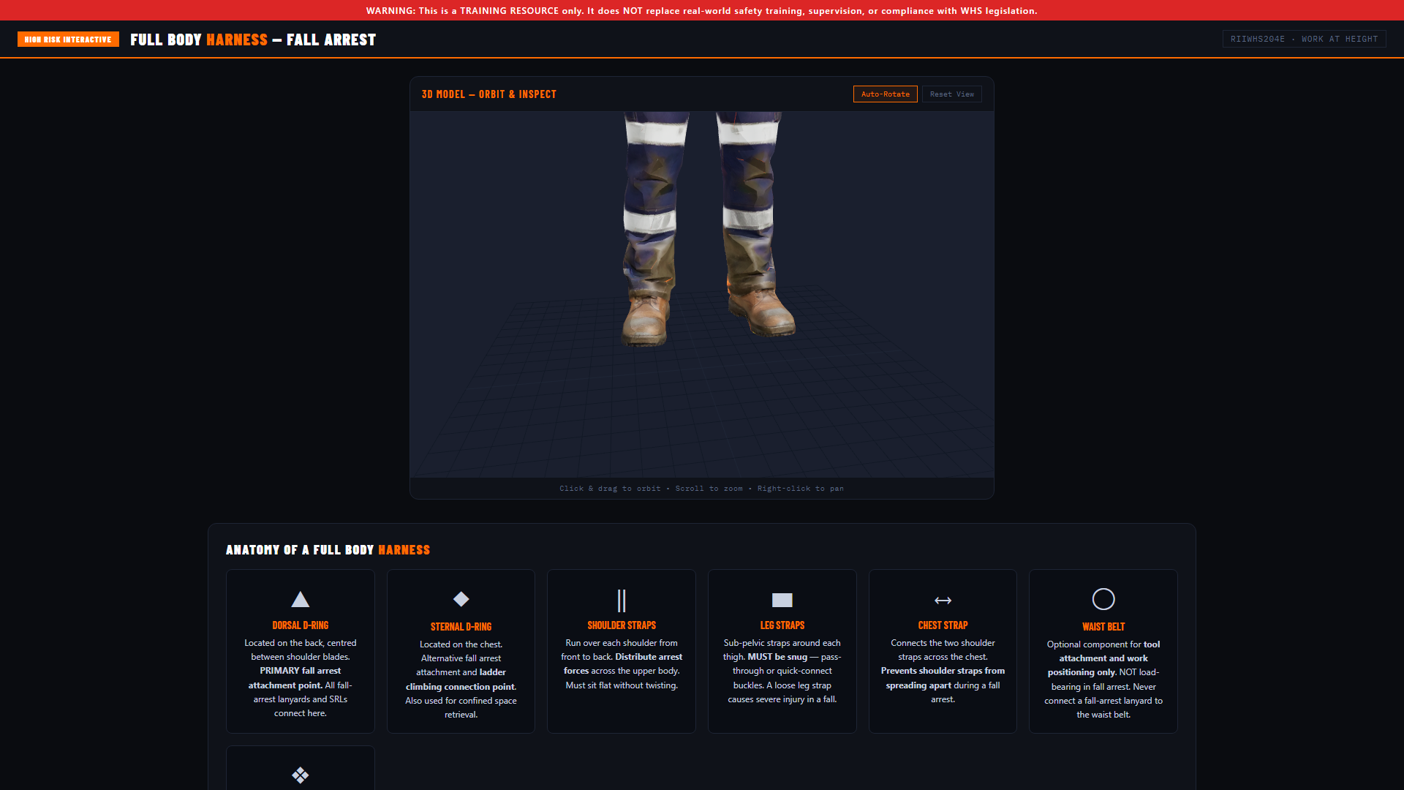Screen dimensions: 1404x790
Task: Click the 'Click & drag to orbit' hint text
Action: (x=702, y=489)
